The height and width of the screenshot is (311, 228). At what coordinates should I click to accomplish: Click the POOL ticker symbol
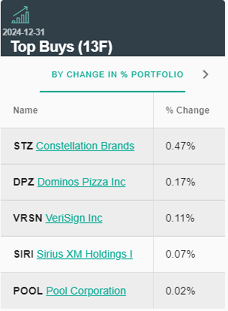[x=28, y=291]
